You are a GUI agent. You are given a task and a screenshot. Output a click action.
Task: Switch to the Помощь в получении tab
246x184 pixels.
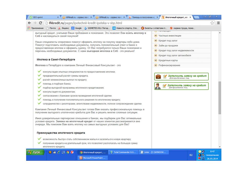click(x=143, y=17)
